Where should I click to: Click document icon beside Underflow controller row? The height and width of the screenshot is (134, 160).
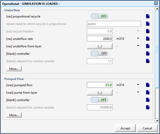(148, 53)
